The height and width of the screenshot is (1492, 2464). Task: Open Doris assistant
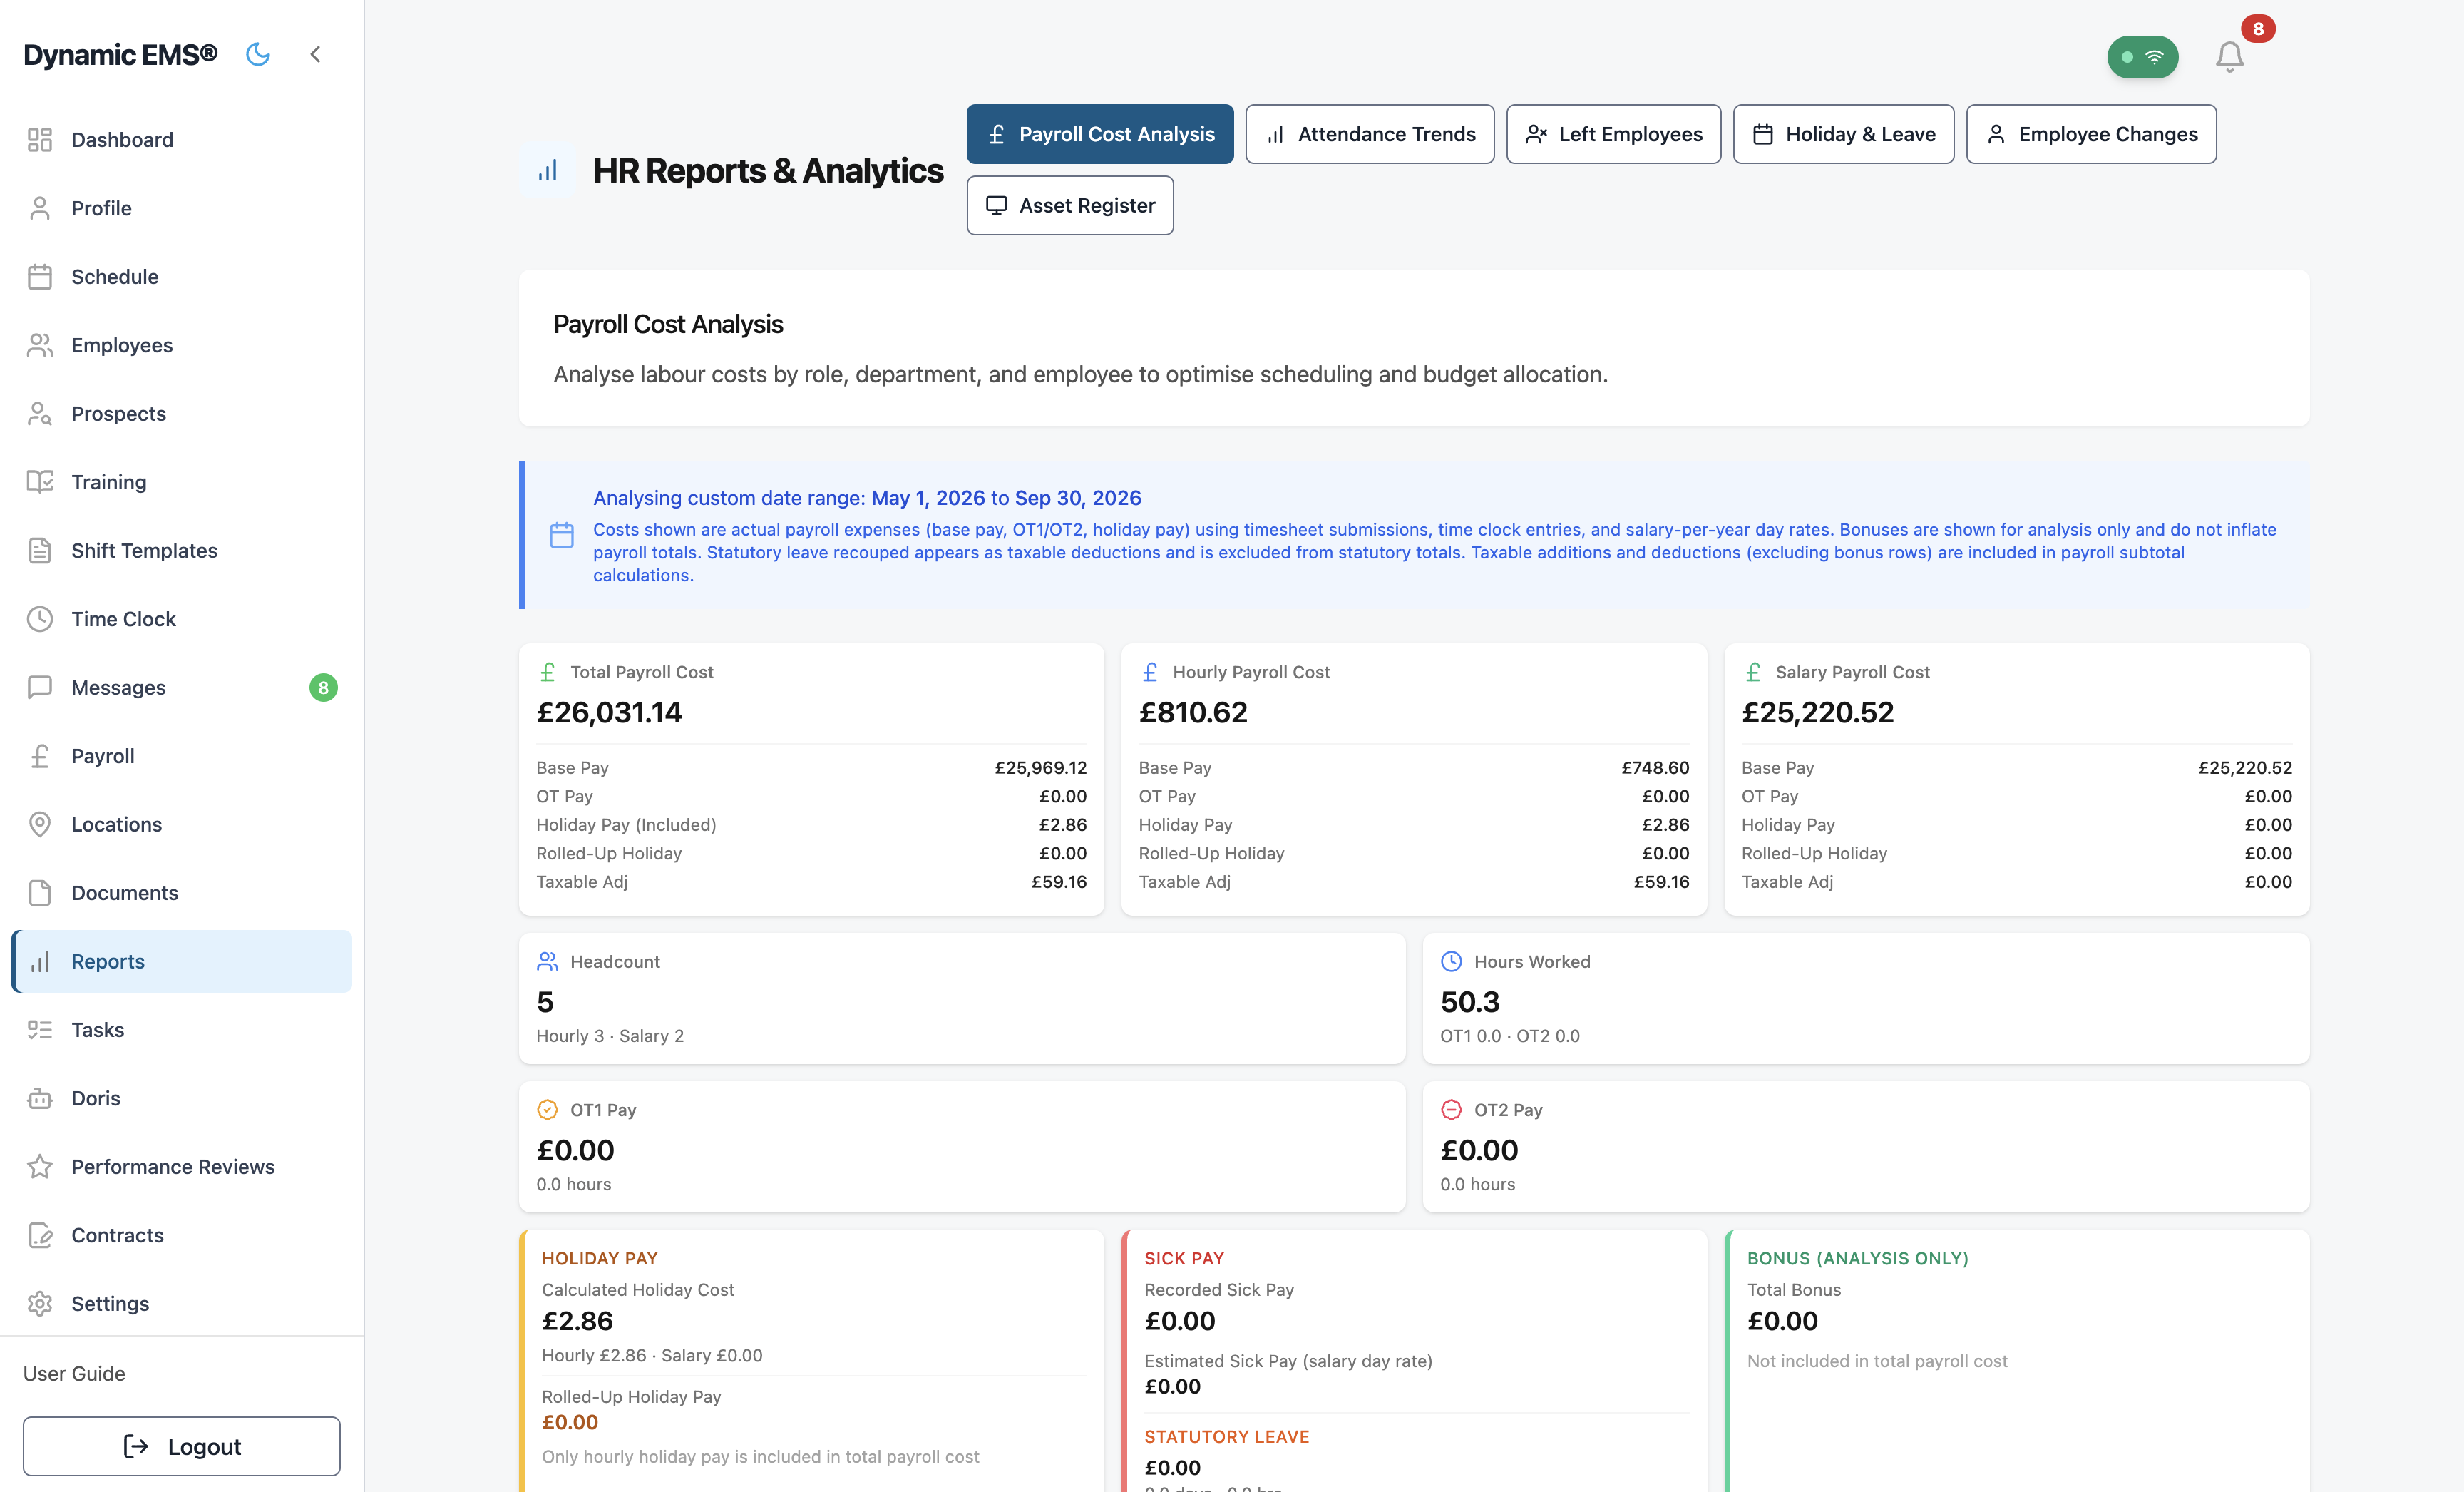point(182,1099)
